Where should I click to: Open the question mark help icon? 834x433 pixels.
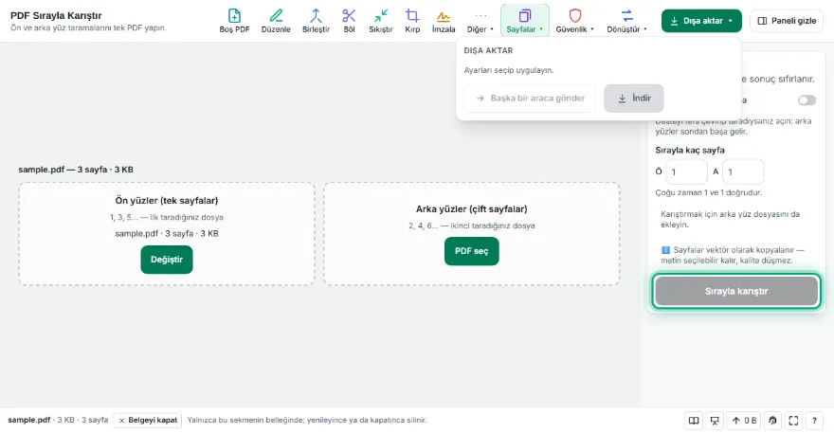pos(814,421)
